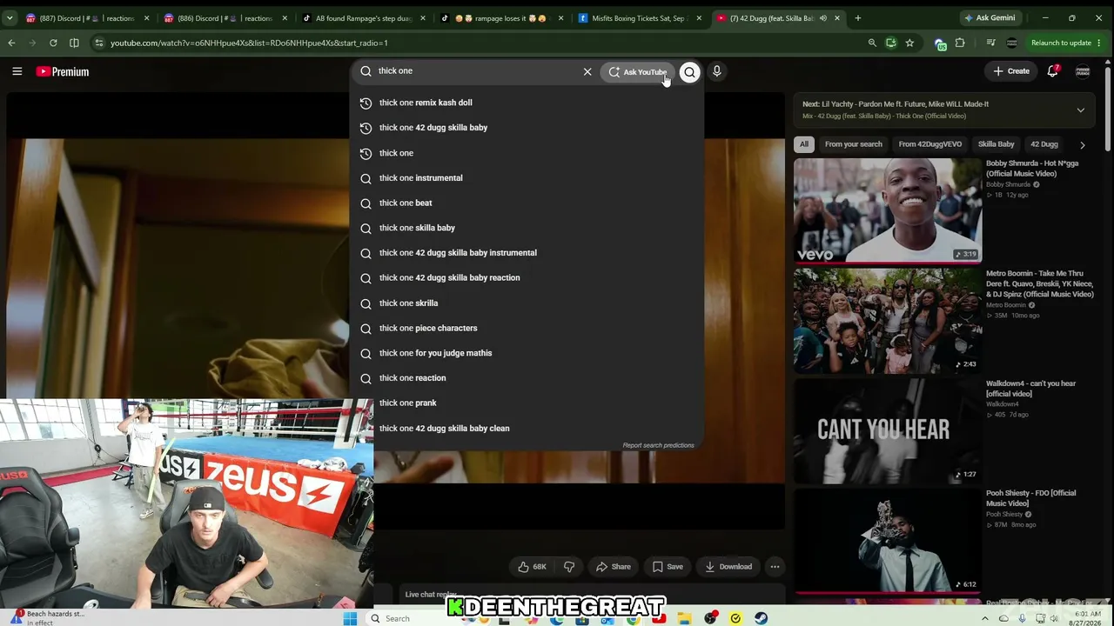Select the 'All' filter chip
The image size is (1114, 626).
(x=804, y=144)
